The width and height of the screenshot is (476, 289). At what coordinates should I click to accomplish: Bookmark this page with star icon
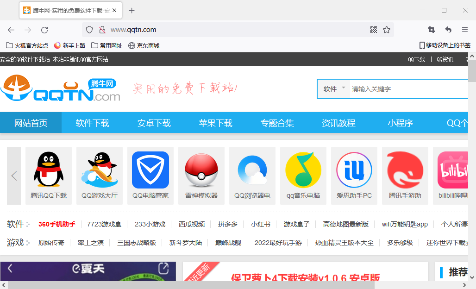tap(387, 30)
